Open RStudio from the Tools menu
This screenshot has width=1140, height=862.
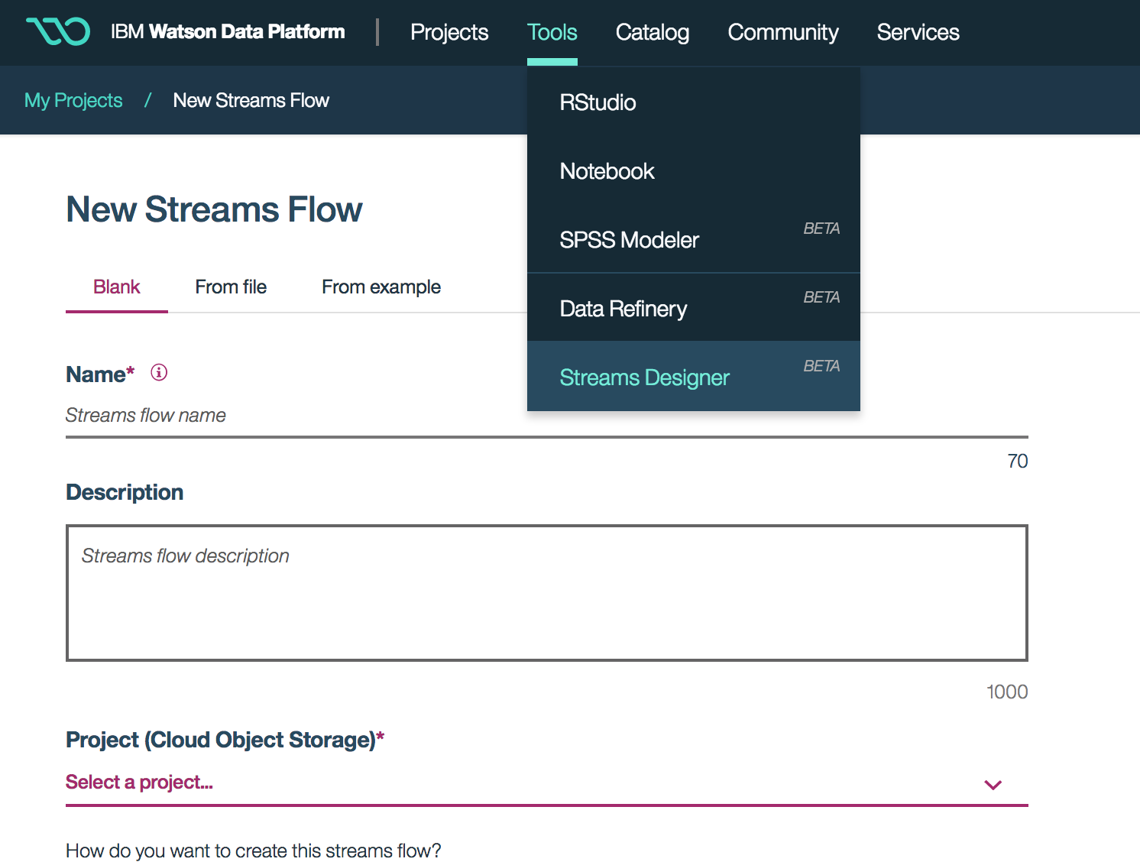[598, 102]
